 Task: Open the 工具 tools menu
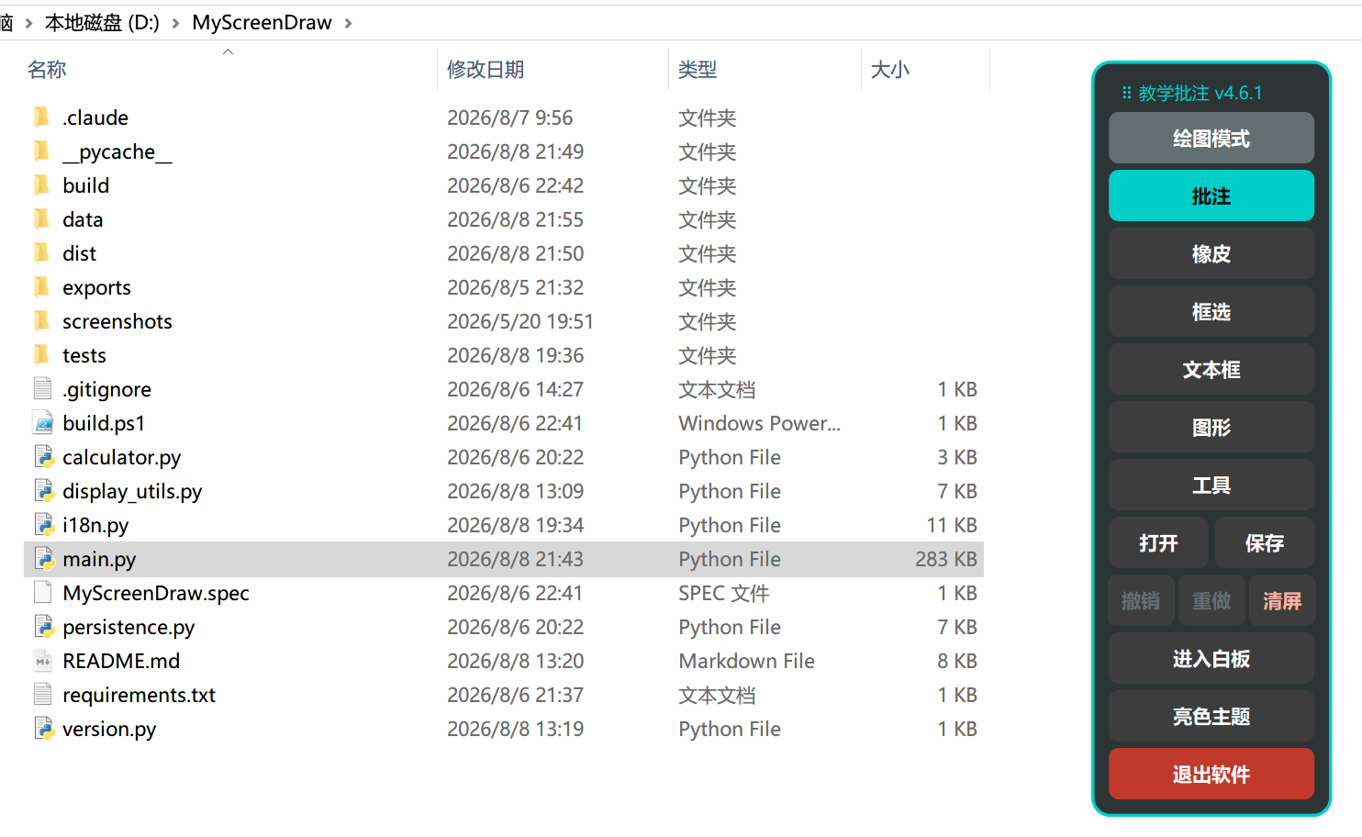click(x=1211, y=485)
